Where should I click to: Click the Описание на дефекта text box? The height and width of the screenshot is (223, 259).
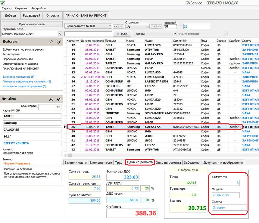click(x=32, y=176)
